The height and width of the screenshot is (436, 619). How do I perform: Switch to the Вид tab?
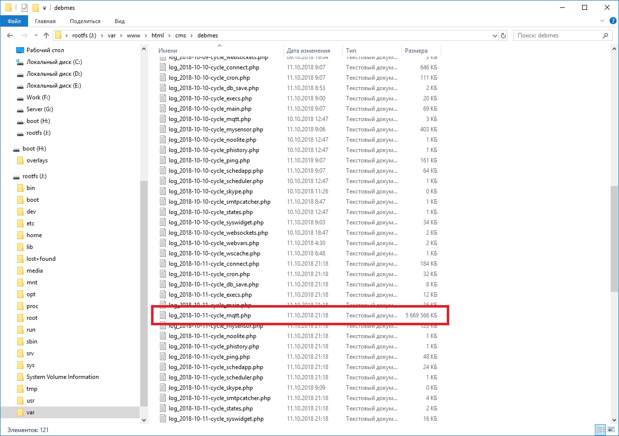(x=120, y=21)
